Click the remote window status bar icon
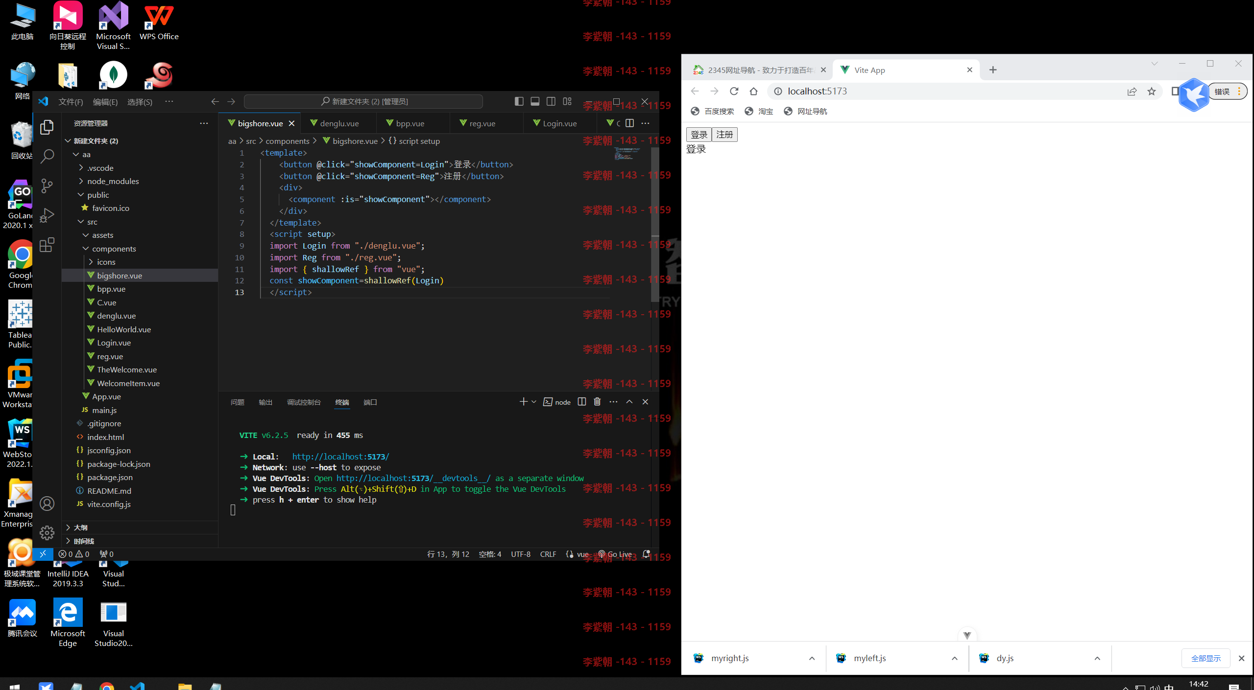 point(43,554)
